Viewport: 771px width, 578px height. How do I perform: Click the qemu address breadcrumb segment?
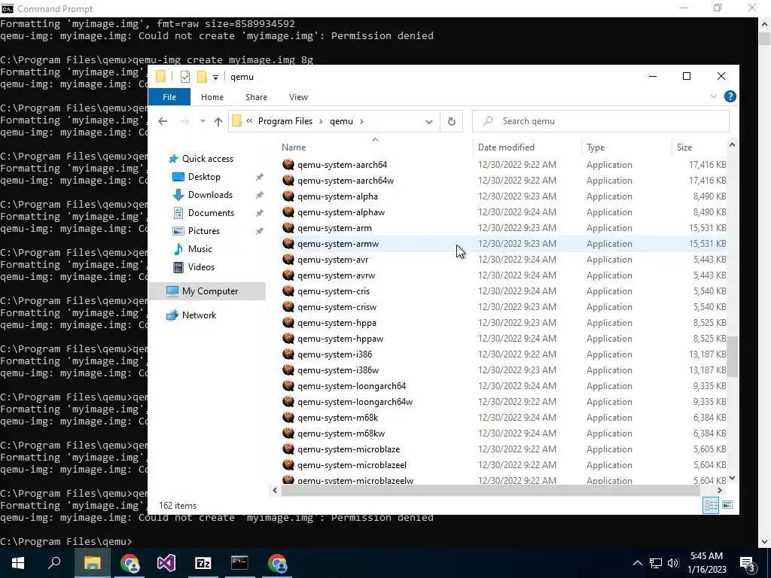341,121
